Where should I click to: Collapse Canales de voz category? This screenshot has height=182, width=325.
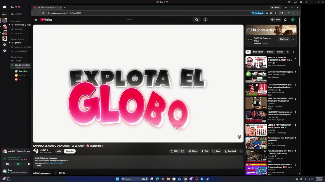[x=18, y=57]
